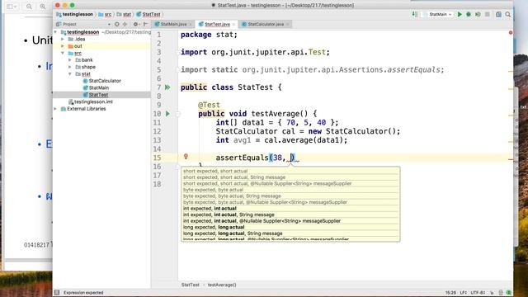Collapse the src folder

point(63,53)
